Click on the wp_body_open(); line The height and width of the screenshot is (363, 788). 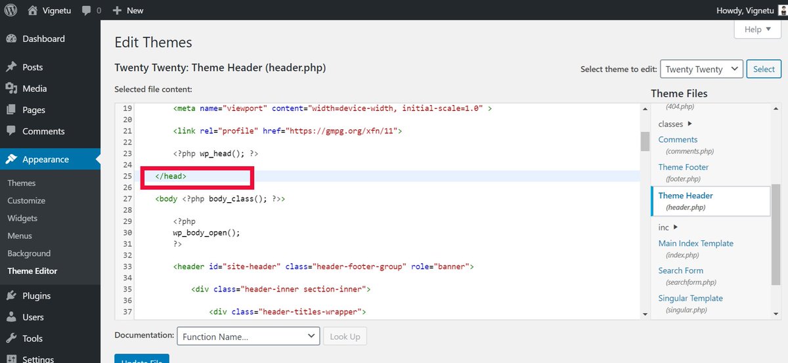point(207,232)
